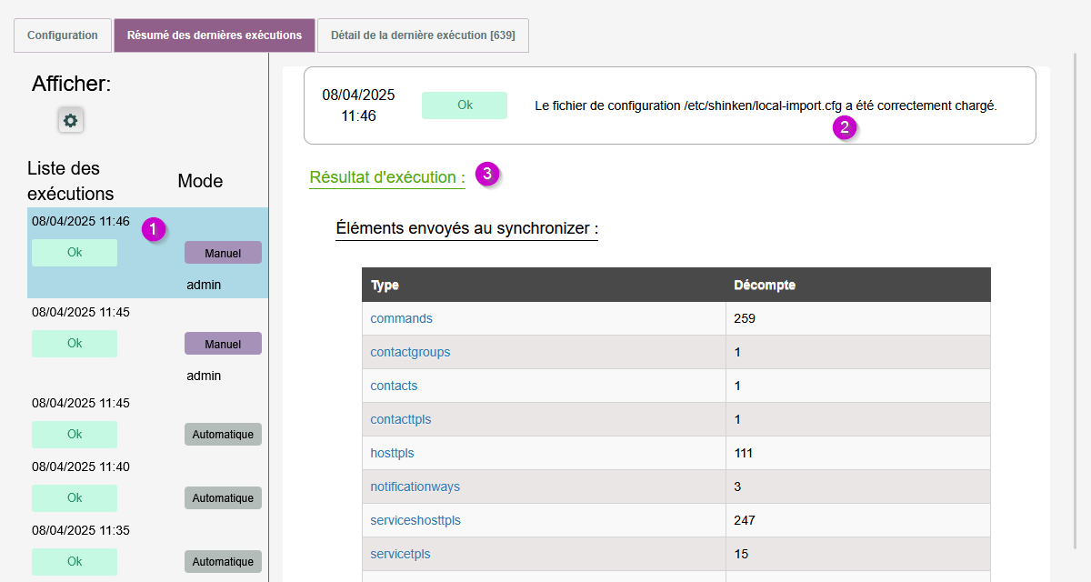Click Ok status of 11:35 execution
Viewport: 1091px width, 582px height.
tap(75, 562)
